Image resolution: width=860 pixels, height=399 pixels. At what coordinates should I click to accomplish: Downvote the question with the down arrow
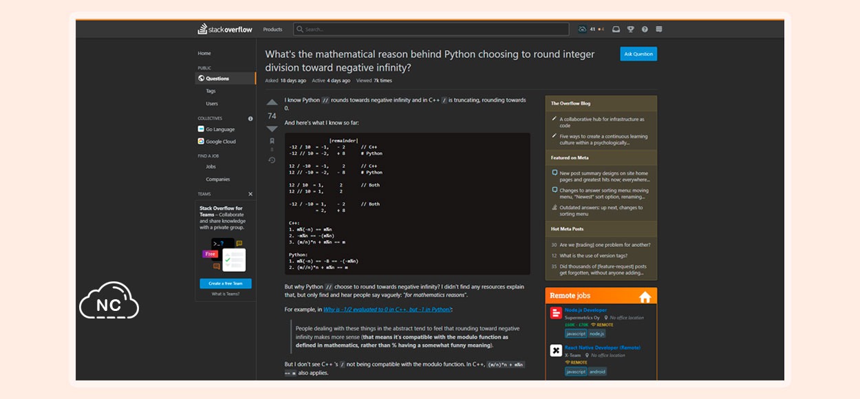point(272,129)
